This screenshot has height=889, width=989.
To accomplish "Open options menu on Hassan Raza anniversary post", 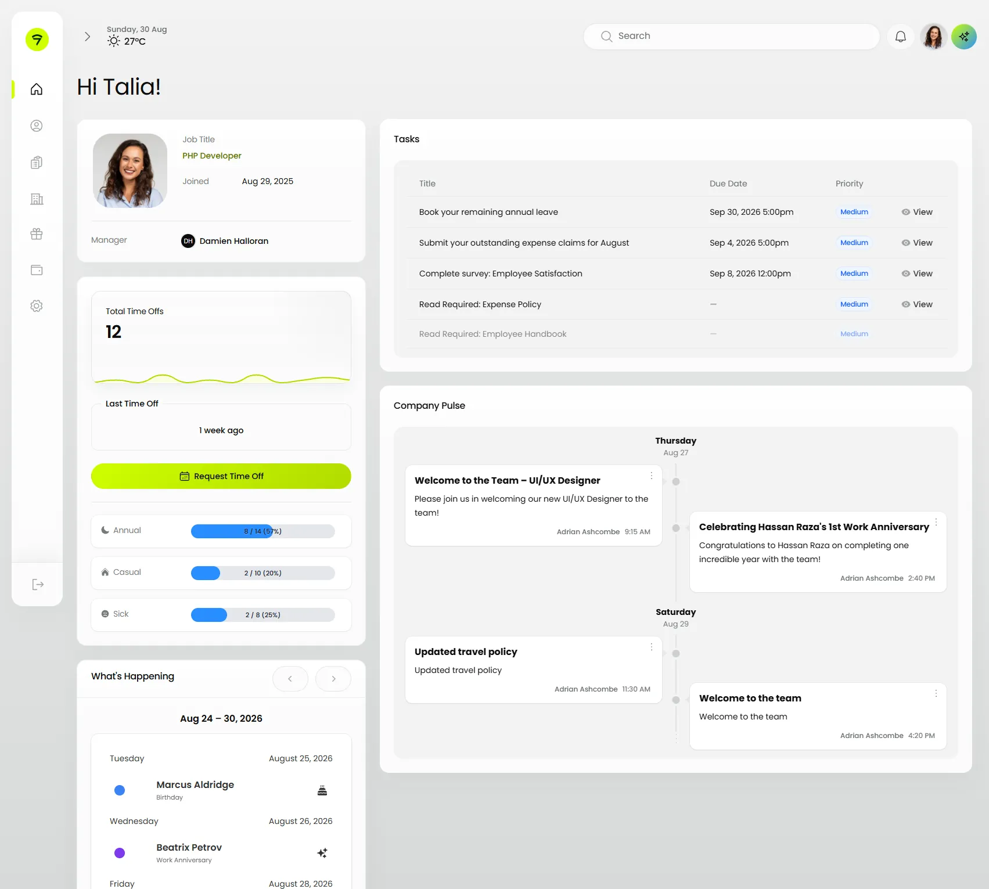I will 936,522.
